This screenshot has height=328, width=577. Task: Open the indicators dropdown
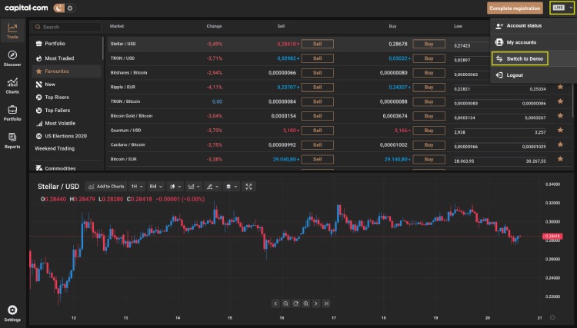pyautogui.click(x=194, y=187)
